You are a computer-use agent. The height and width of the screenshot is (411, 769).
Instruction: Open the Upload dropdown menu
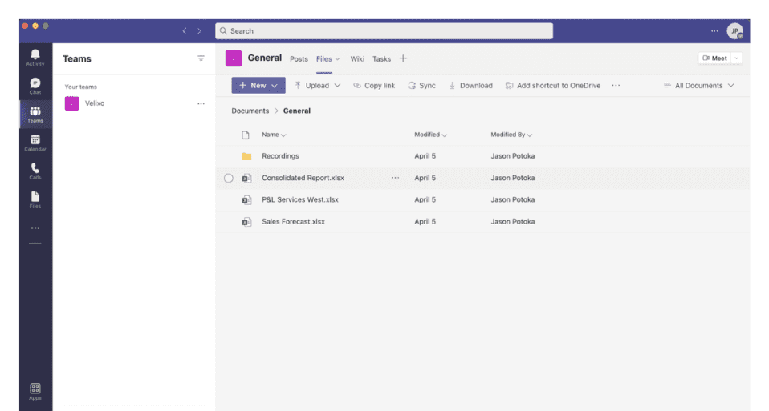[318, 86]
